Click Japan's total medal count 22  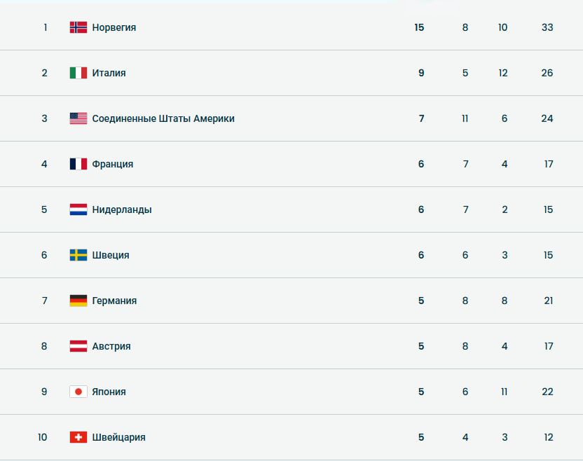pyautogui.click(x=547, y=392)
